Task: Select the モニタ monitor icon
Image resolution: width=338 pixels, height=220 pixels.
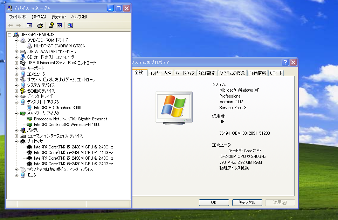Action: tap(23, 175)
